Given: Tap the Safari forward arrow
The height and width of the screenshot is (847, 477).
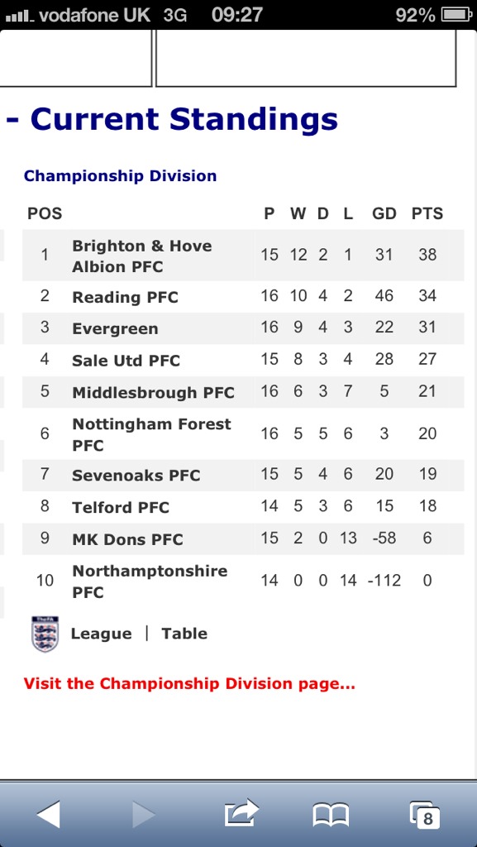Looking at the screenshot, I should click(x=144, y=814).
